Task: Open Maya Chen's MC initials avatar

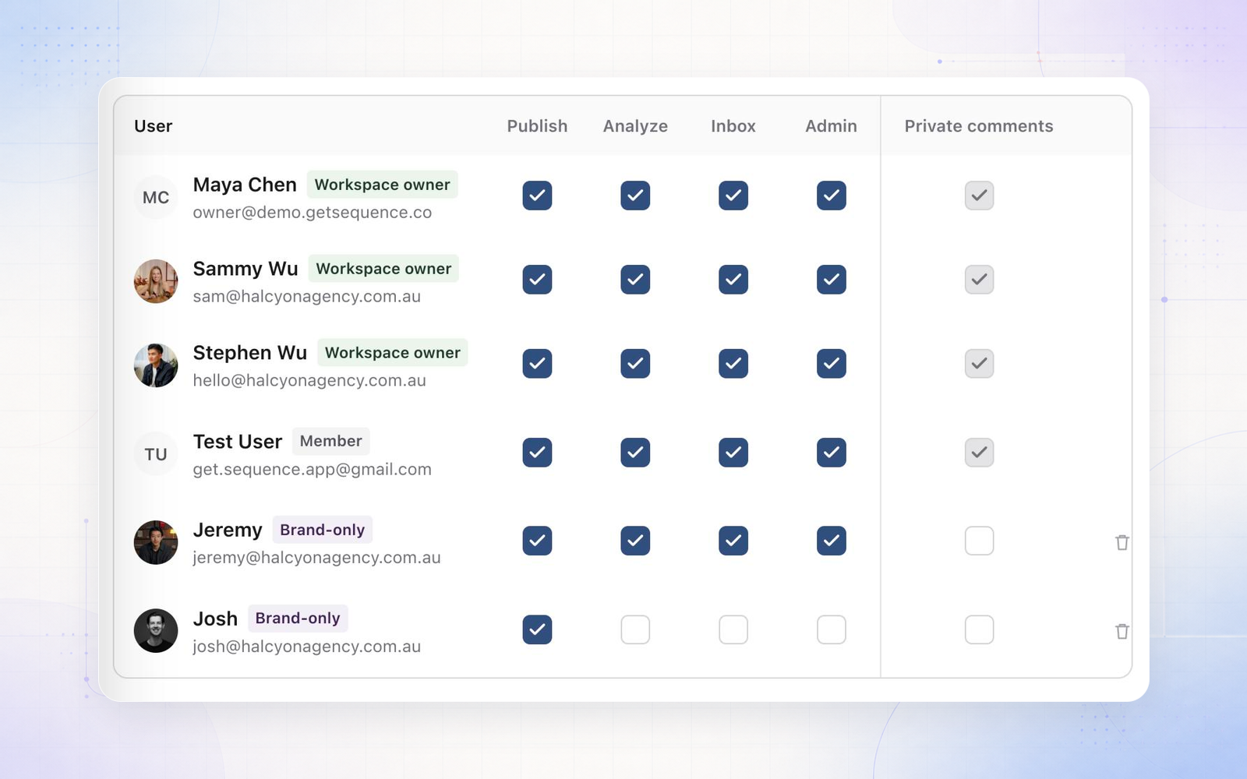Action: point(156,197)
